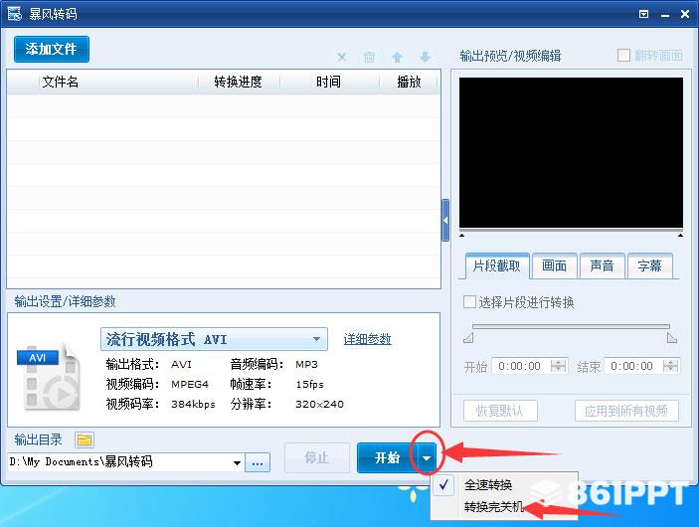The image size is (699, 527).
Task: Click the right marker under preview
Action: click(x=680, y=235)
